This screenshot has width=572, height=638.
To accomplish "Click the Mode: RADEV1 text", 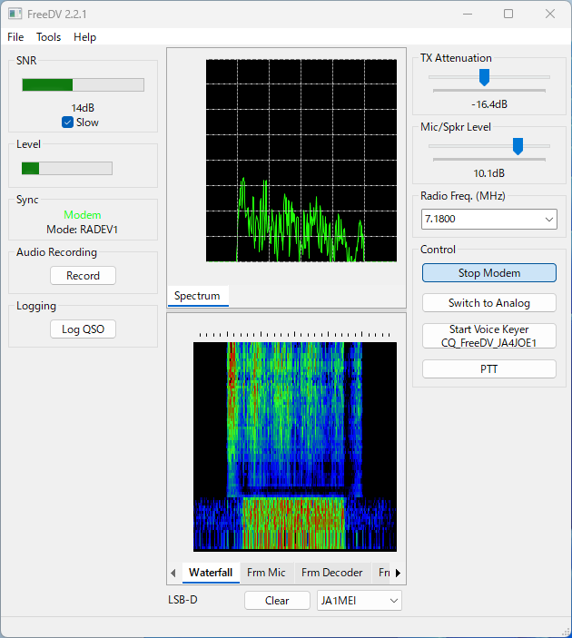I will click(83, 230).
